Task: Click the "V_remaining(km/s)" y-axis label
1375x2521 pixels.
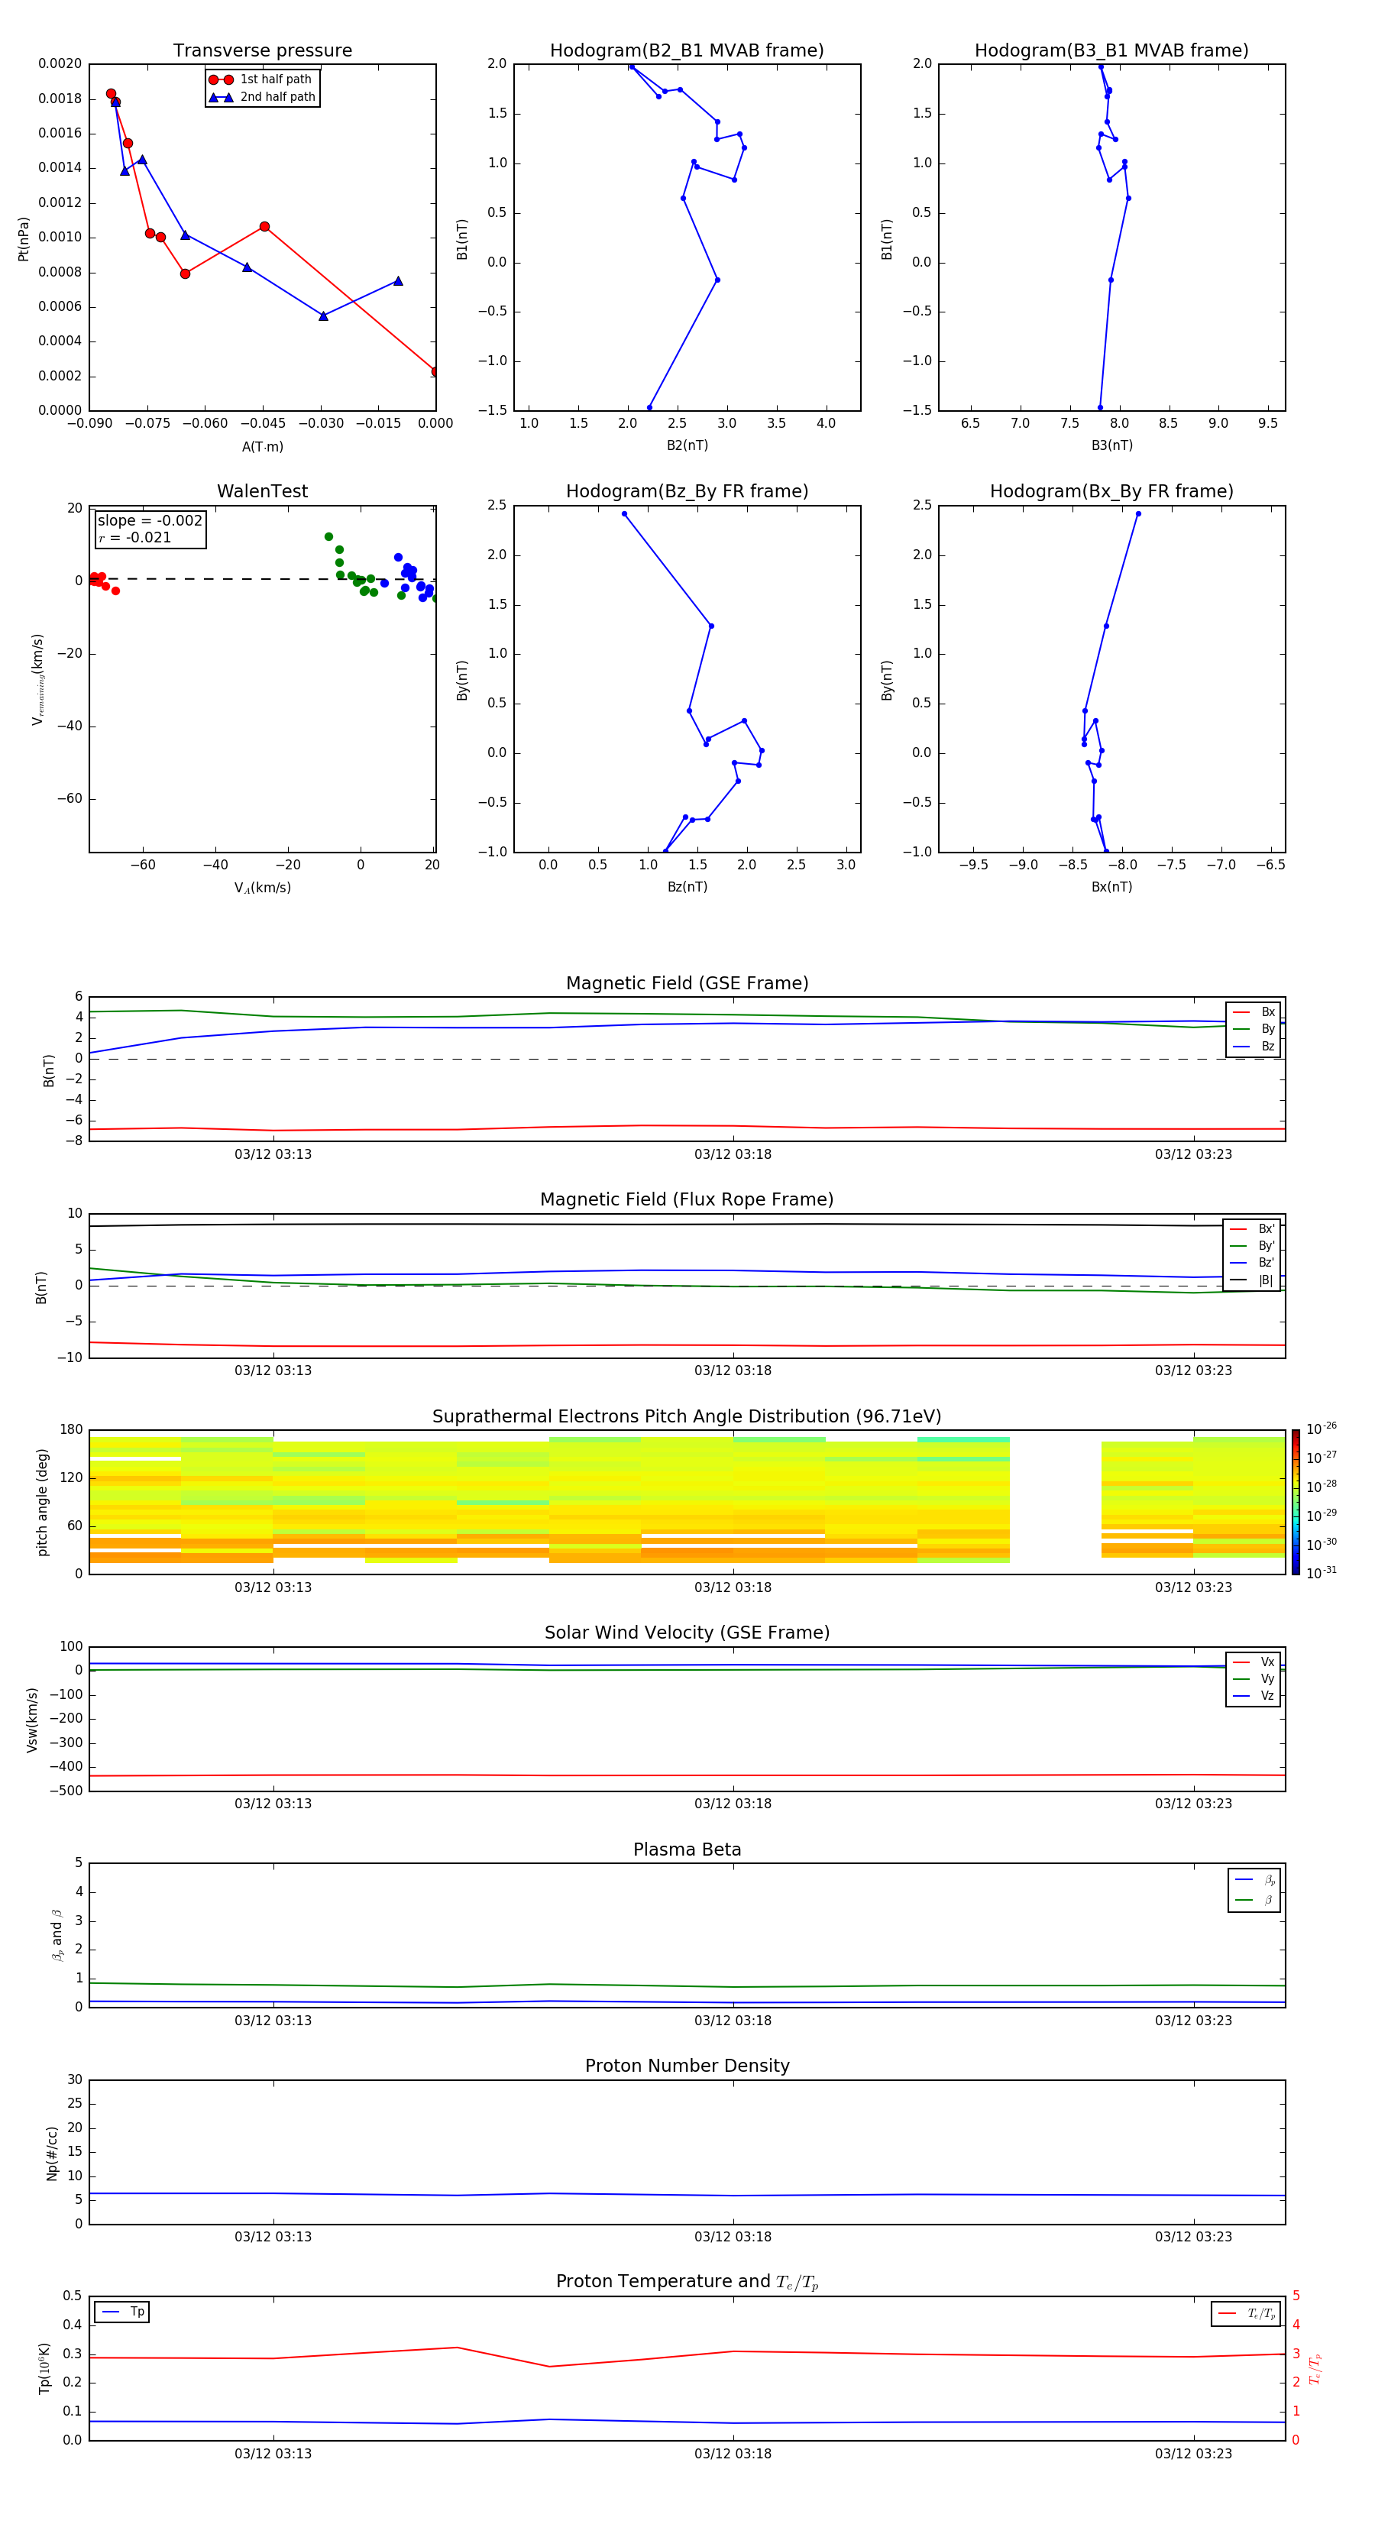Action: 37,679
